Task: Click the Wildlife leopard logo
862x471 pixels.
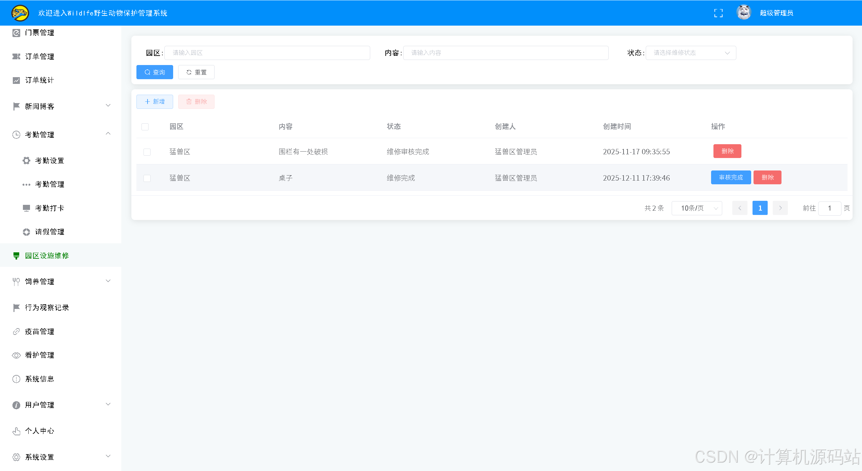Action: pyautogui.click(x=20, y=13)
